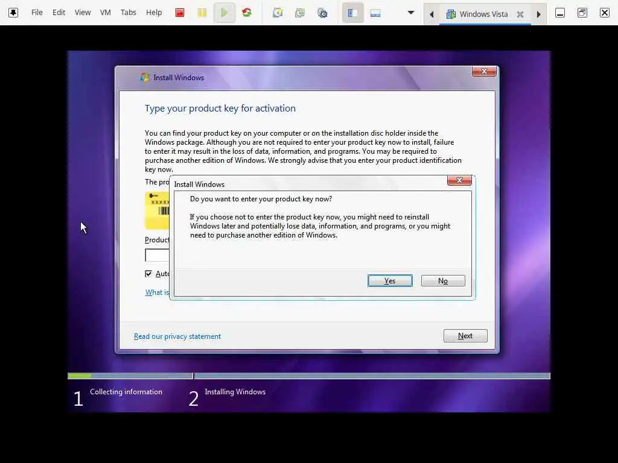Click the red power off VM icon

180,13
